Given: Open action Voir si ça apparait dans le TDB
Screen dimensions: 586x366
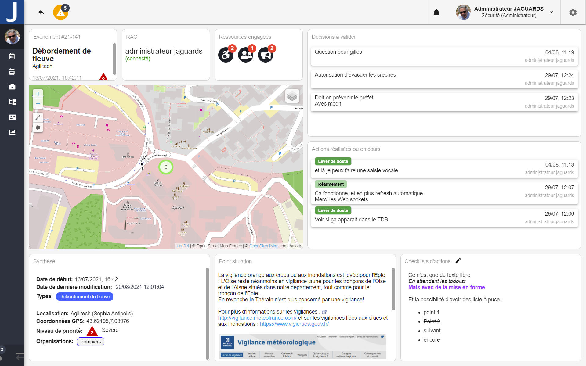Looking at the screenshot, I should click(x=444, y=217).
